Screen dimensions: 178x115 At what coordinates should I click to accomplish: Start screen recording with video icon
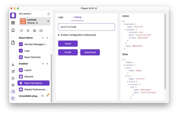coord(41,31)
